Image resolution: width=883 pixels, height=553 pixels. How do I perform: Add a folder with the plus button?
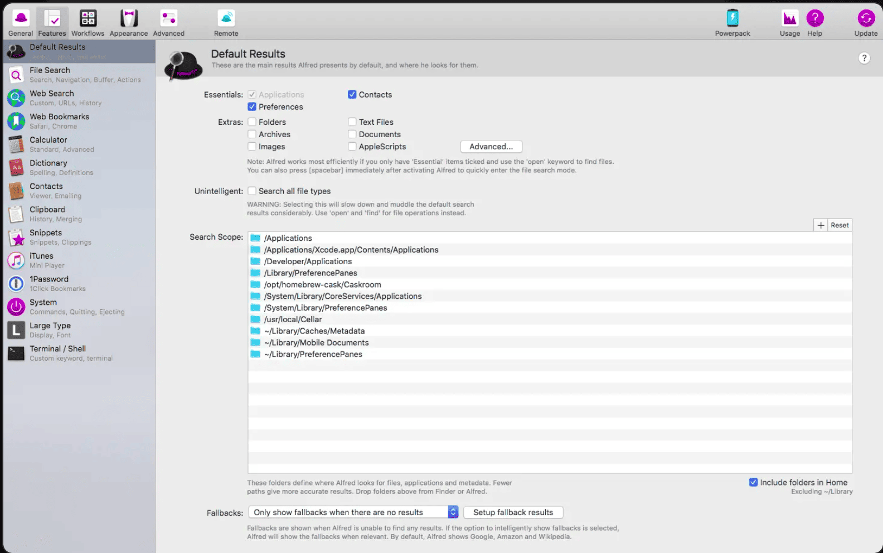click(x=821, y=225)
